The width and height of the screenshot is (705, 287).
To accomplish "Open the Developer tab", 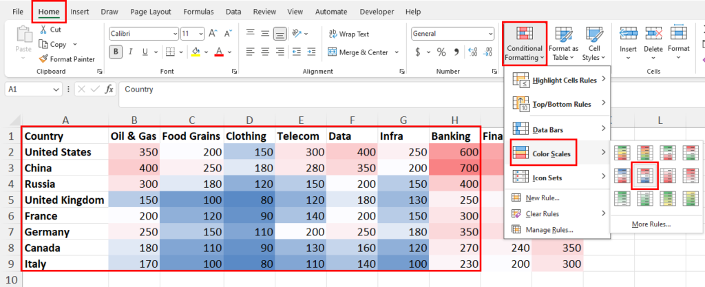I will coord(376,12).
